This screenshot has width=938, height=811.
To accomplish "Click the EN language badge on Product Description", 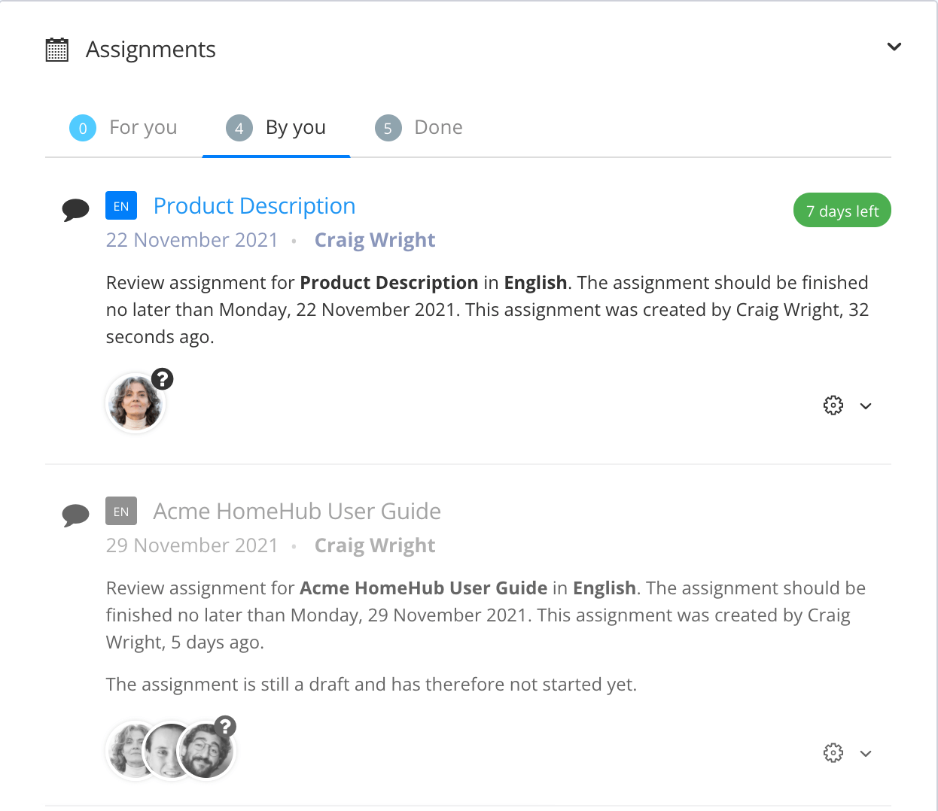I will coord(121,205).
